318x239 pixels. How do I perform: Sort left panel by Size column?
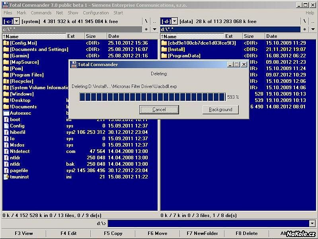tap(96, 36)
